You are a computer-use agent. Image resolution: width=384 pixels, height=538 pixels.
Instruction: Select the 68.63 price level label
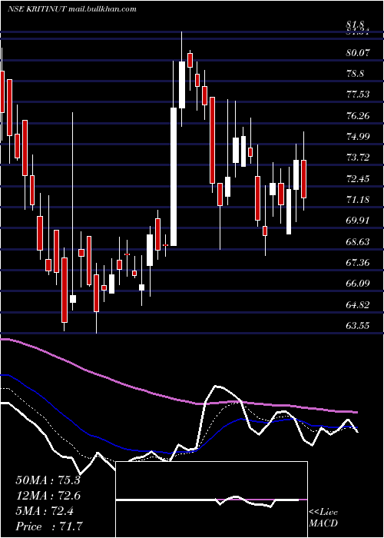[x=359, y=242]
